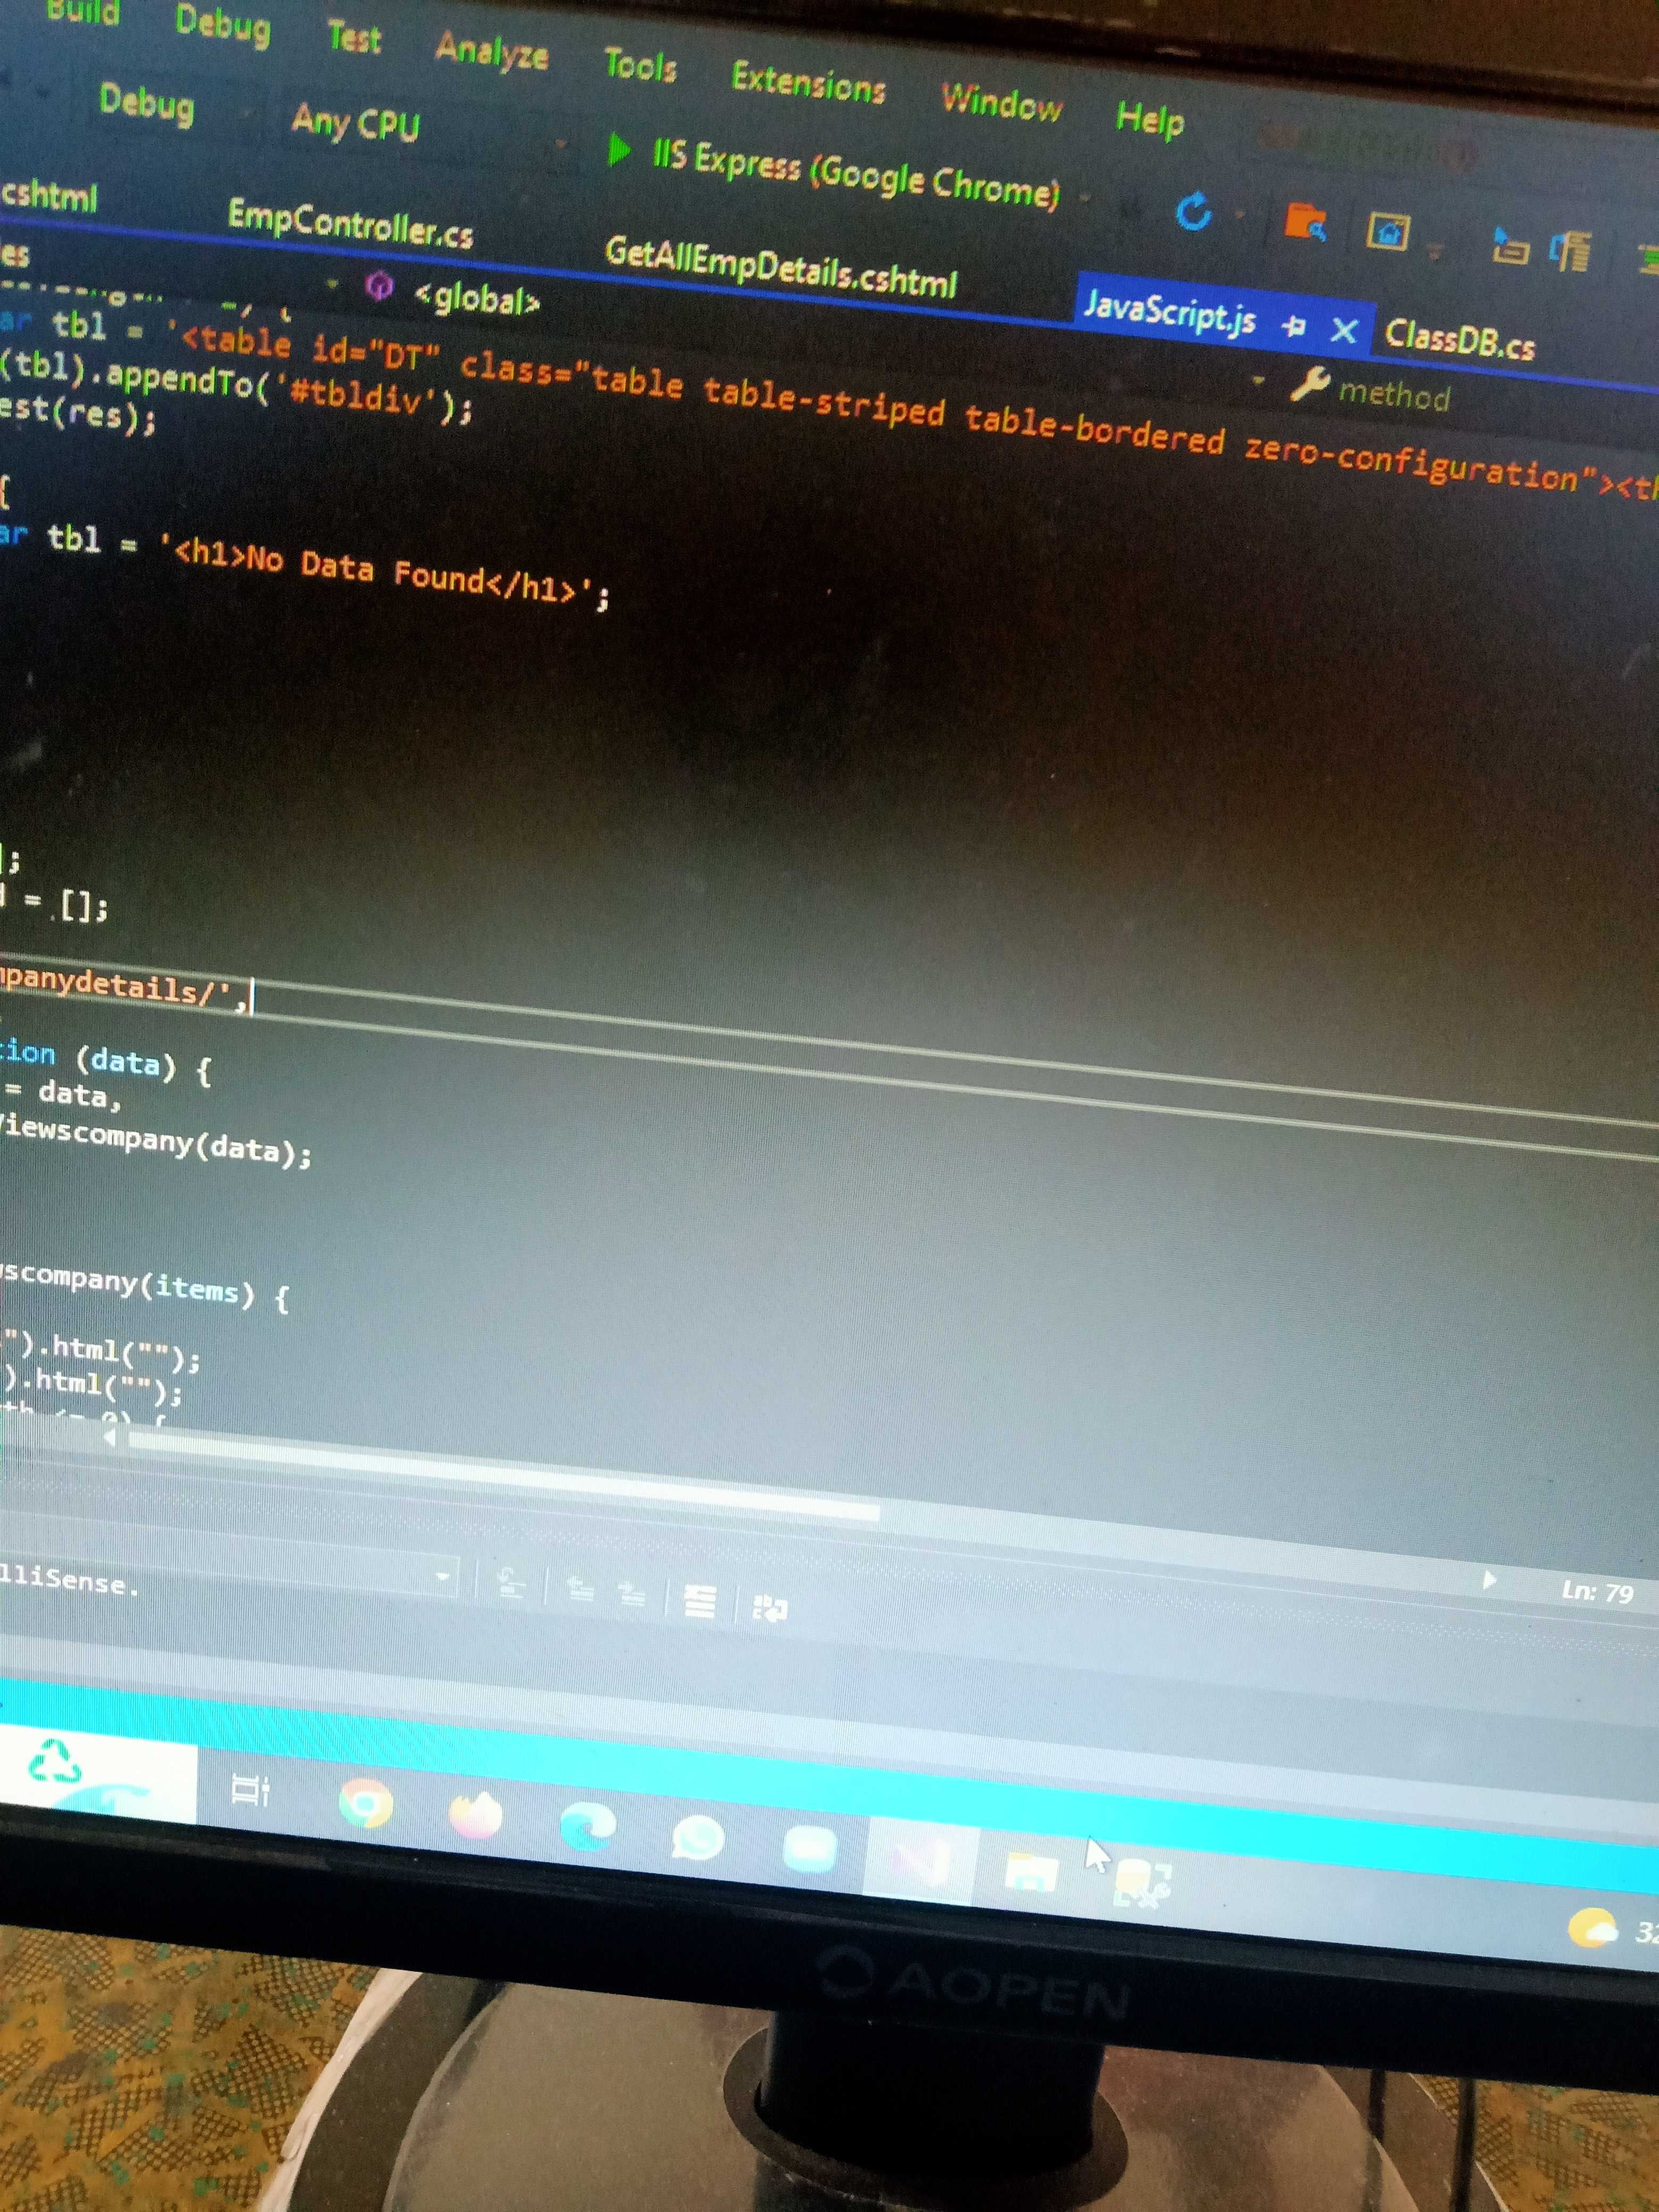This screenshot has width=1659, height=2212.
Task: Open Google Chrome from the taskbar
Action: tap(366, 1804)
